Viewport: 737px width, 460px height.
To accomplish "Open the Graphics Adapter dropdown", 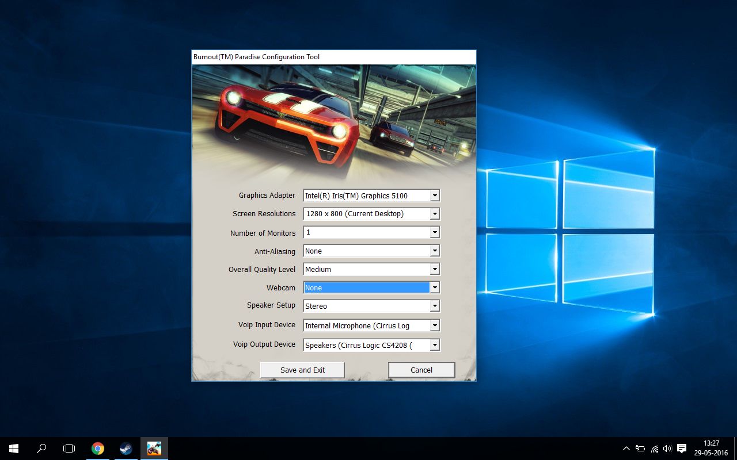I will pyautogui.click(x=371, y=195).
